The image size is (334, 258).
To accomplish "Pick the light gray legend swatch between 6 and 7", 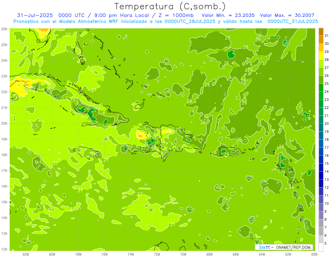I will coord(321,232).
